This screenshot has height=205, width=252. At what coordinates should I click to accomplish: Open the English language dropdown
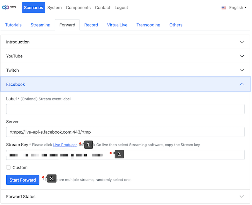(238, 8)
